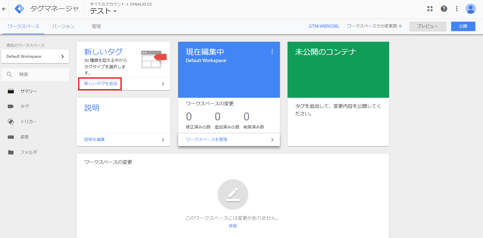The height and width of the screenshot is (238, 483).
Task: Click the タグマネージャ product title
Action: coord(55,9)
